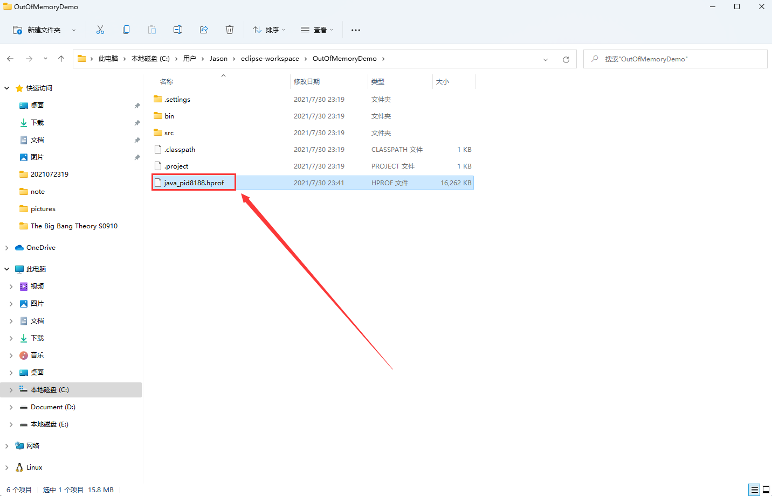Go up one directory level

point(61,59)
